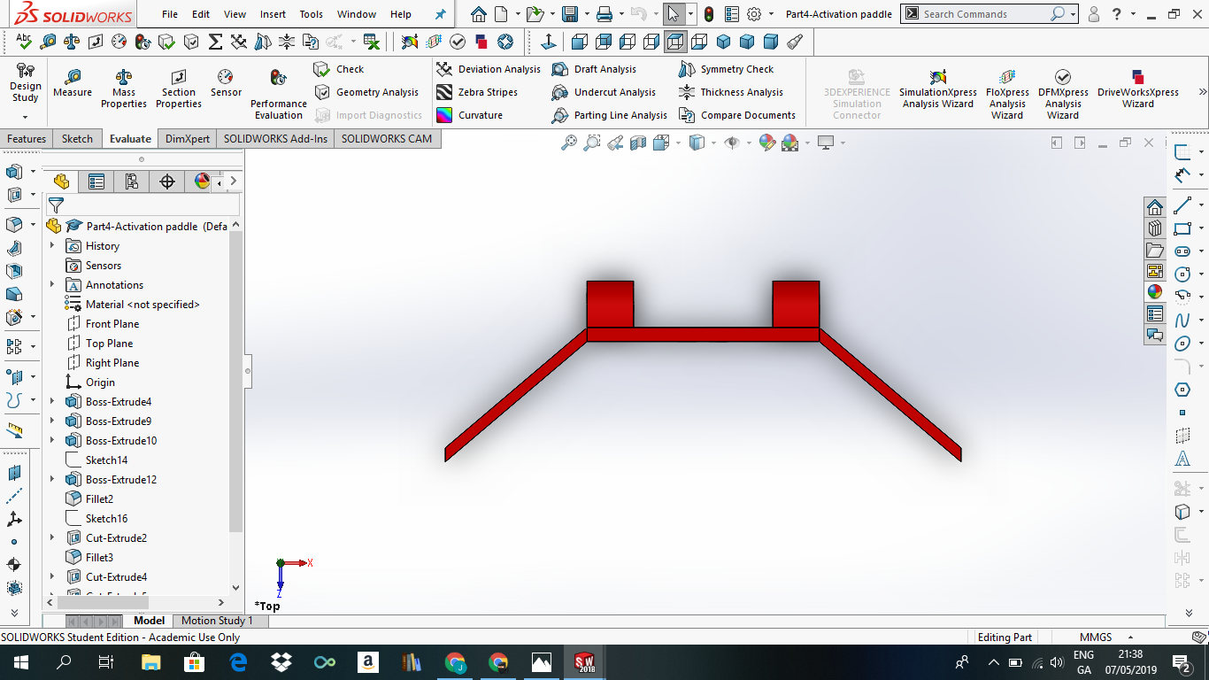Select the Polygon sketch tool
Screen dimensions: 1209x680
pos(1182,390)
